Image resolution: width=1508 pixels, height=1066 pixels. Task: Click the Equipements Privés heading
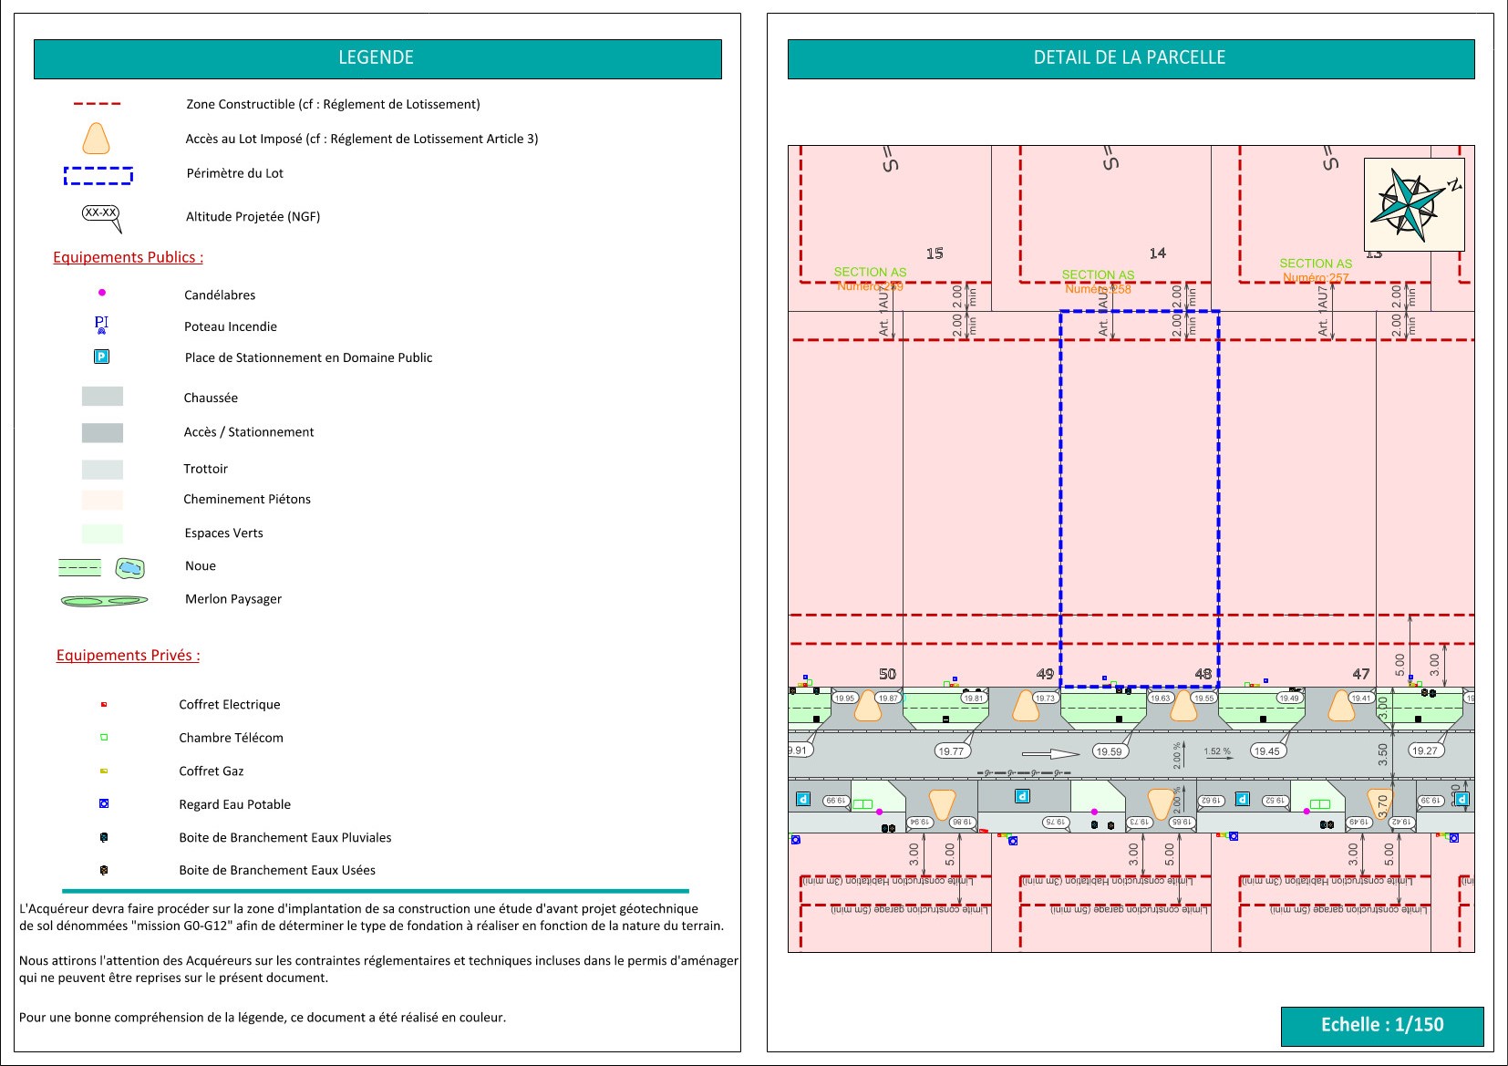(128, 655)
